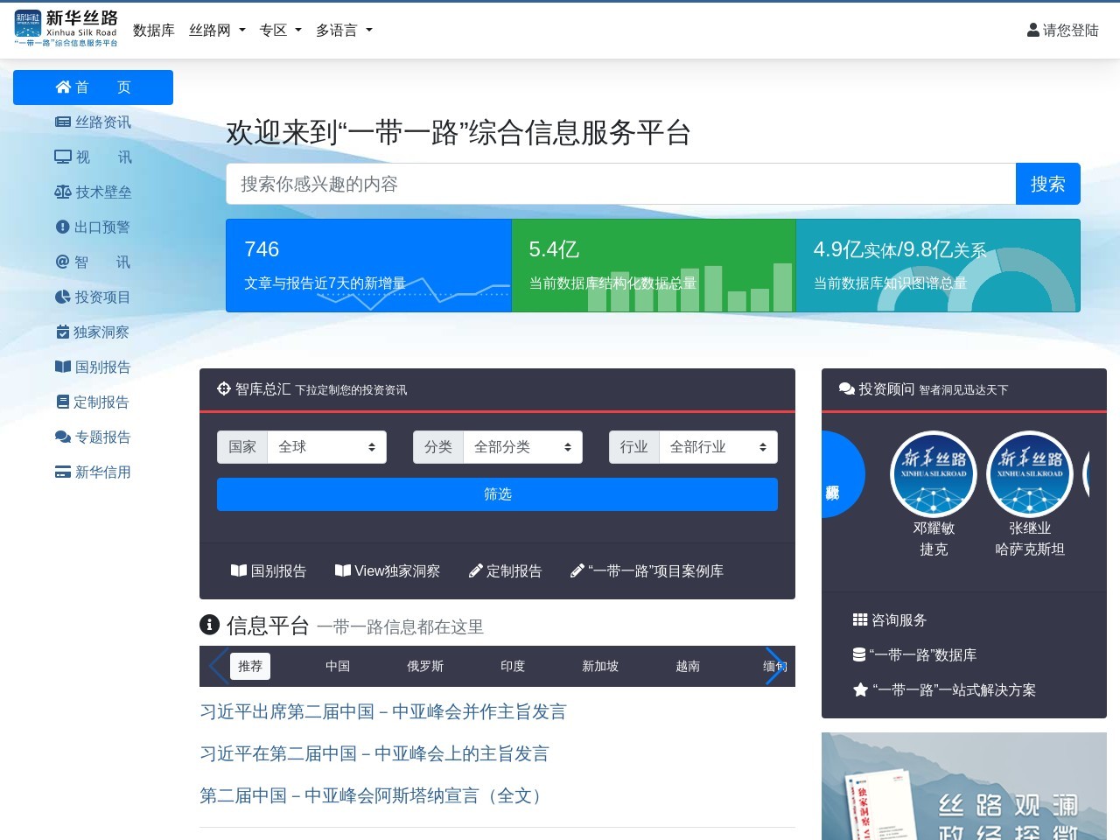Image resolution: width=1120 pixels, height=840 pixels.
Task: Click the 智库总汇 crosshair icon
Action: coord(224,388)
